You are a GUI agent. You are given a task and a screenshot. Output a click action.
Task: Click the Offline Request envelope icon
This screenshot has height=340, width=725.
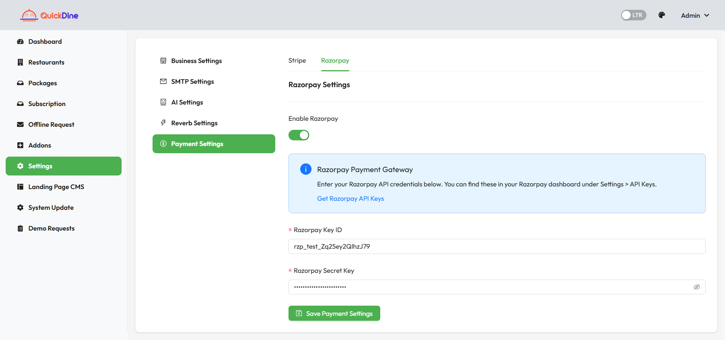click(x=20, y=125)
